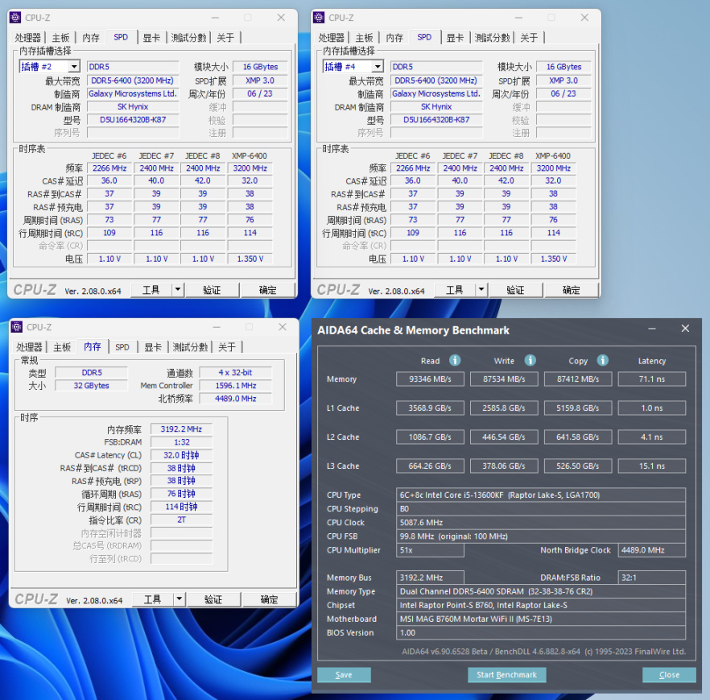Click 工具 button in bottom CPU-Z window

coord(153,599)
